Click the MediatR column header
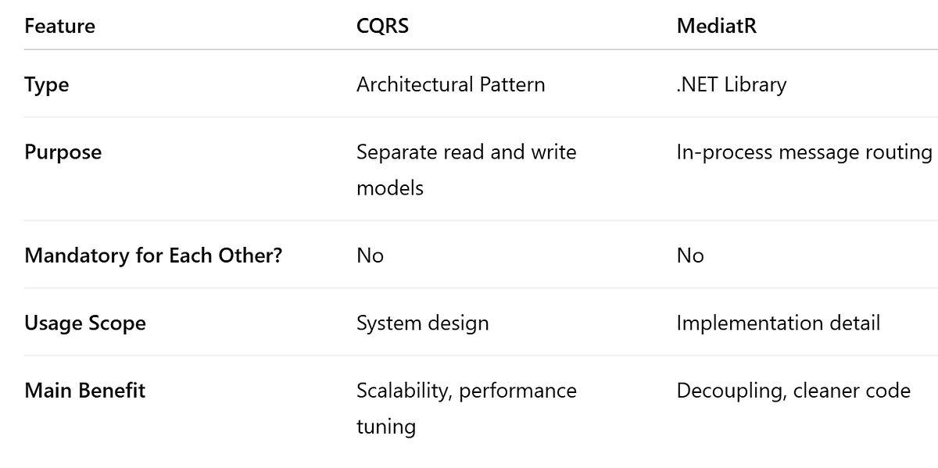The height and width of the screenshot is (468, 938). pos(716,26)
